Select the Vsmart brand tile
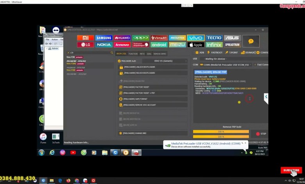 (x=159, y=38)
